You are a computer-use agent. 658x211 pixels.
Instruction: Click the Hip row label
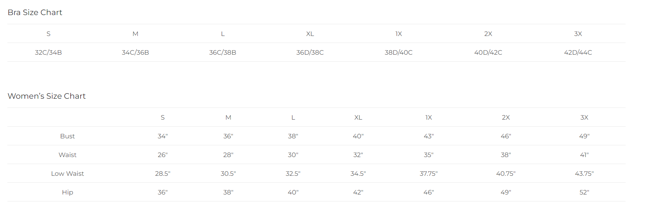pos(67,192)
